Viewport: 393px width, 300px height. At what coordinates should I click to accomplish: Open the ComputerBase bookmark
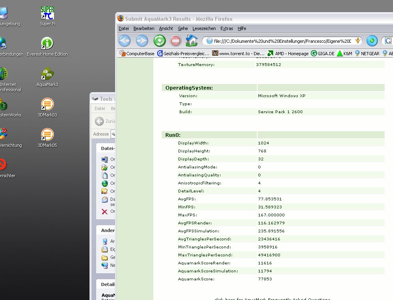(137, 54)
